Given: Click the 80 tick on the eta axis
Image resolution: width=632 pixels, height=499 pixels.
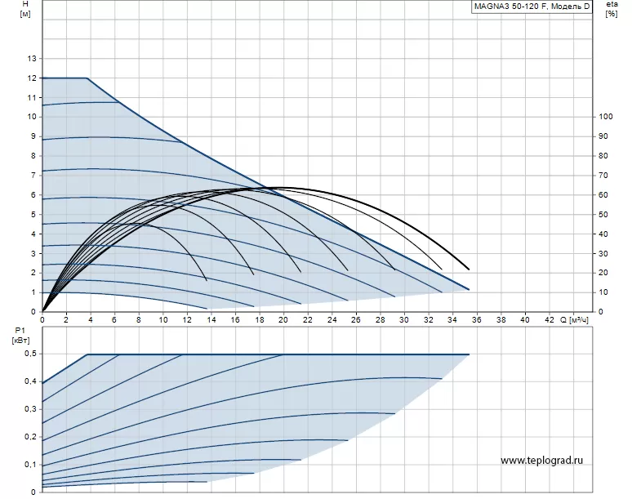Looking at the screenshot, I should coord(603,156).
